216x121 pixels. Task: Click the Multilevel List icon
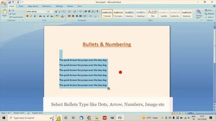(81, 12)
